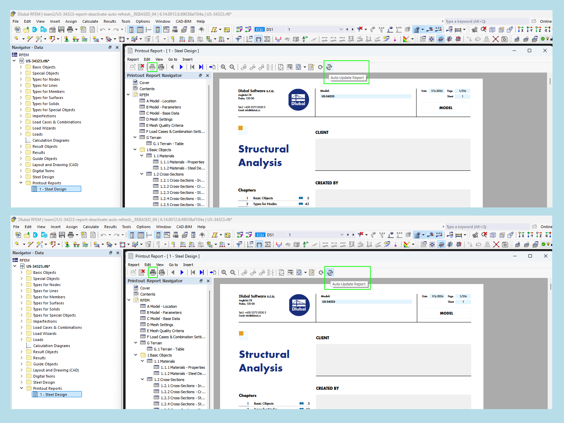
Task: Open Insert menu in lower Printout Report window
Action: (188, 265)
